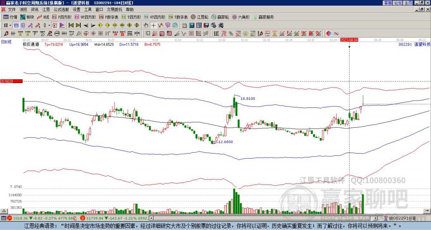Select the hand pan tool

click(x=146, y=26)
